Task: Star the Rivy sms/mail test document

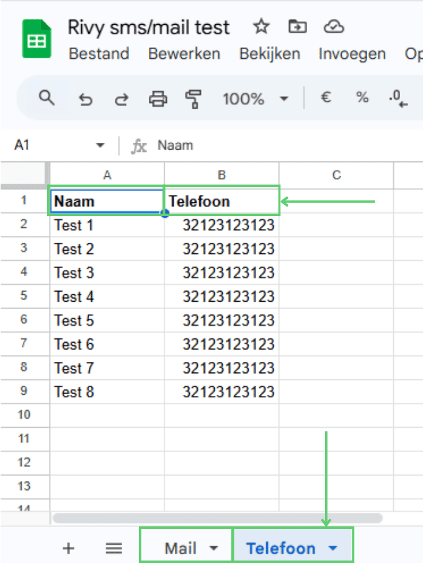Action: point(261,27)
